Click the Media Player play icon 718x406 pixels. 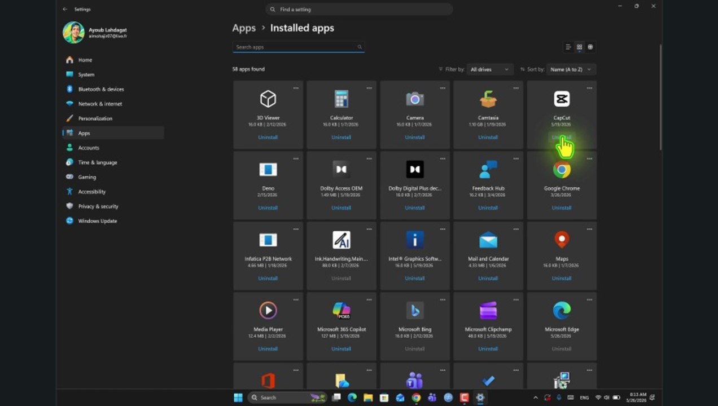pos(268,311)
